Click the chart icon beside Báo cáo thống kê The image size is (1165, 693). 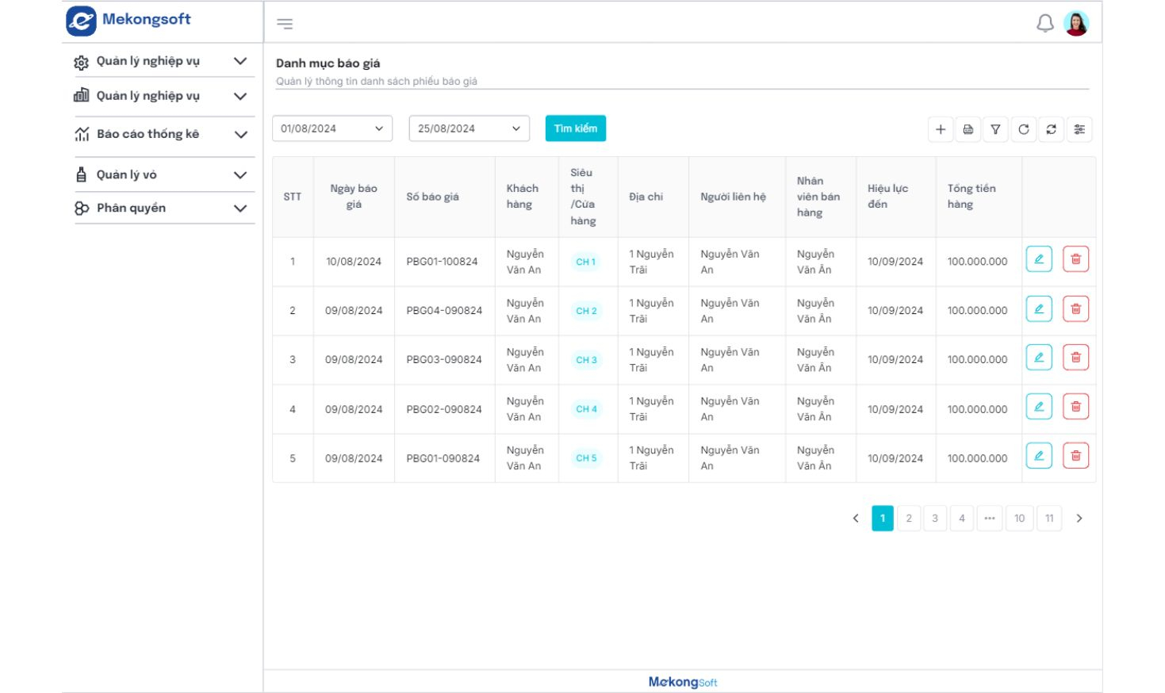pos(82,134)
